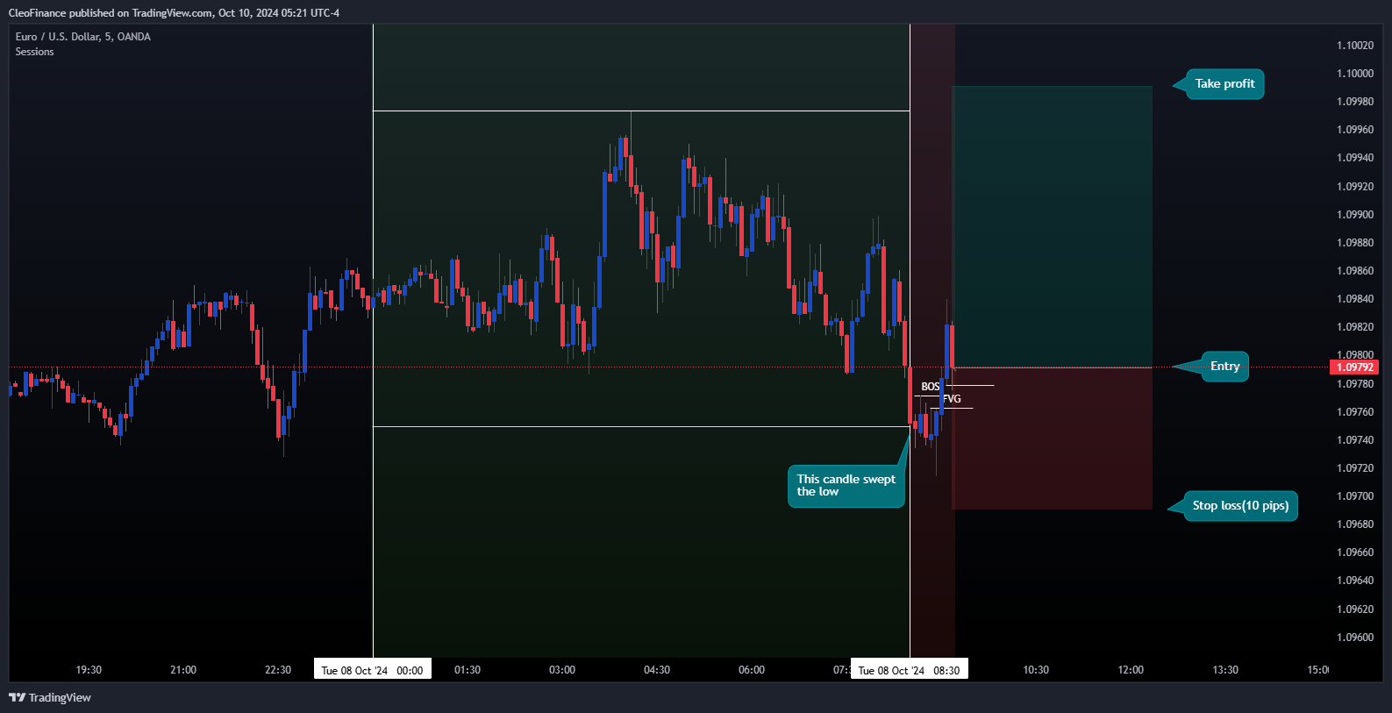Click the 1.09900 price axis label
The width and height of the screenshot is (1392, 713).
click(x=1355, y=215)
